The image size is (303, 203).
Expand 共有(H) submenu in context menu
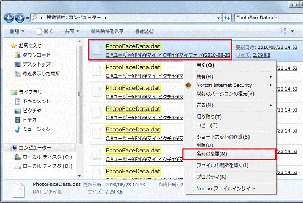(230, 76)
